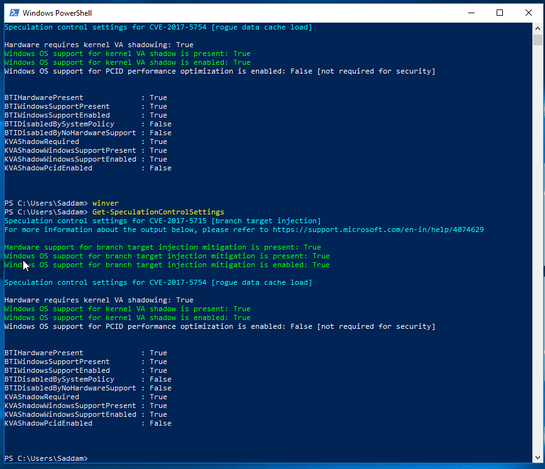The height and width of the screenshot is (469, 545).
Task: Click the 'Get-SpeculationControlSettings' command text
Action: click(x=158, y=212)
